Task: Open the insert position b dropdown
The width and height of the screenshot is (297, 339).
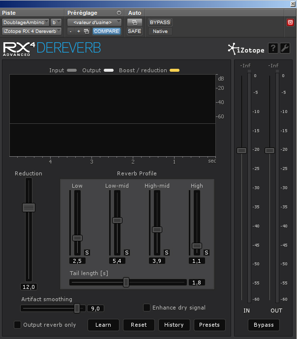Action: 56,22
